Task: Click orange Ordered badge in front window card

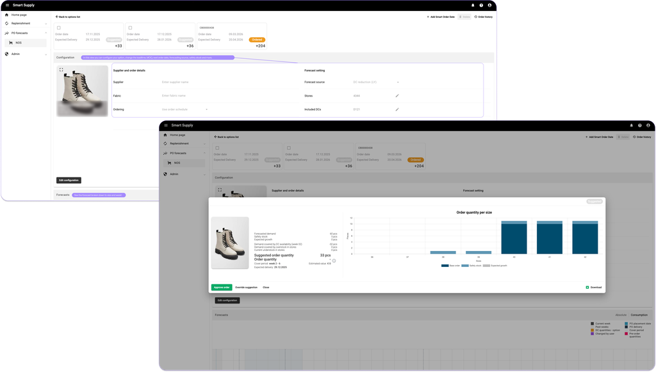Action: (x=415, y=159)
